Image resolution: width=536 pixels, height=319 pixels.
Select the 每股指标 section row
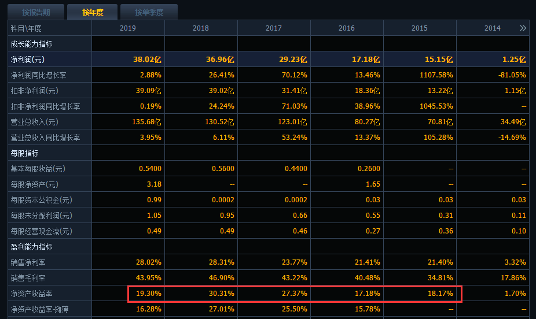[x=269, y=153]
